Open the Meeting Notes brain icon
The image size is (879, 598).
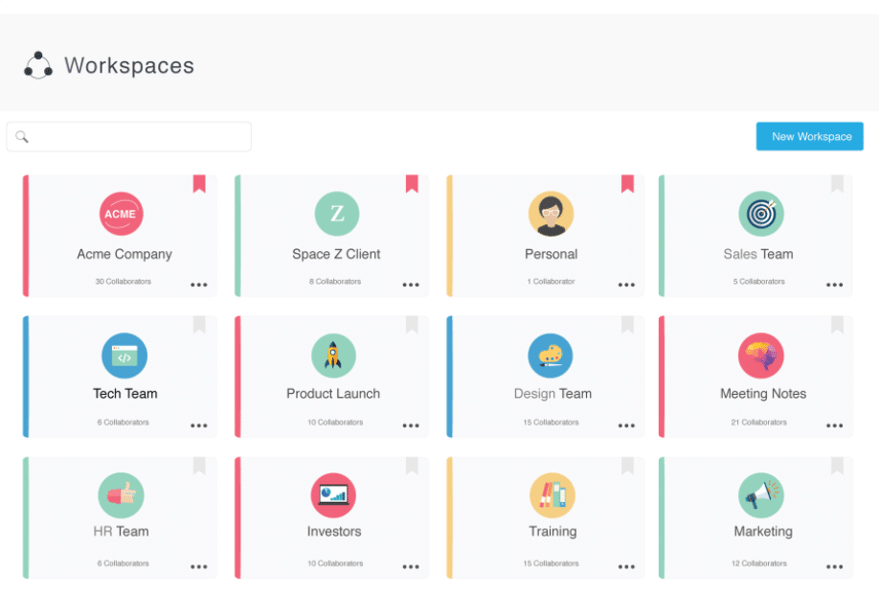click(760, 356)
